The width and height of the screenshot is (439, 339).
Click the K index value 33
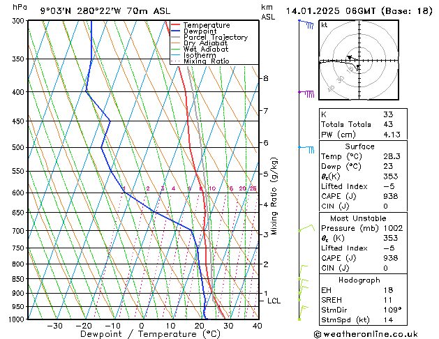point(388,114)
